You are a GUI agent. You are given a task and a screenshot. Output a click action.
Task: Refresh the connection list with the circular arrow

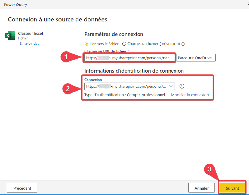[x=182, y=86]
